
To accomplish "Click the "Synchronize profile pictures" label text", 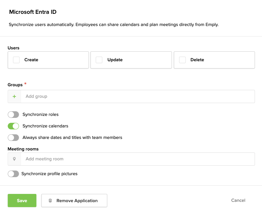I will click(x=49, y=174).
